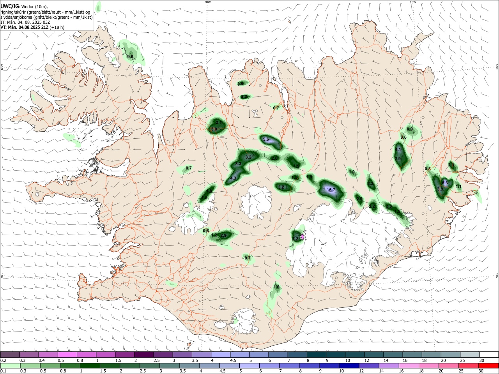Click the 111 value near the east coast
Image resolution: width=499 pixels, height=374 pixels.
(x=458, y=187)
